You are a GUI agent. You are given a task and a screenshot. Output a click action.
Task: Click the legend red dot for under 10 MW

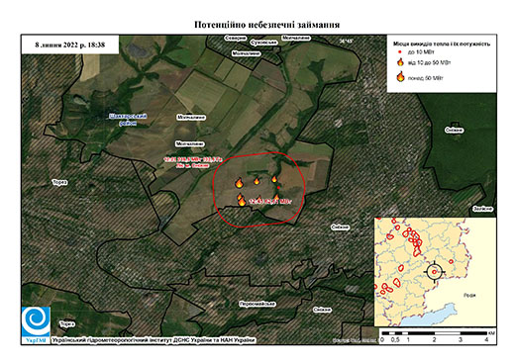click(400, 52)
